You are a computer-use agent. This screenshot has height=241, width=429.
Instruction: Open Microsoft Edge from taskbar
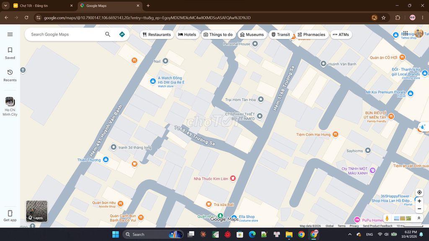(252, 234)
